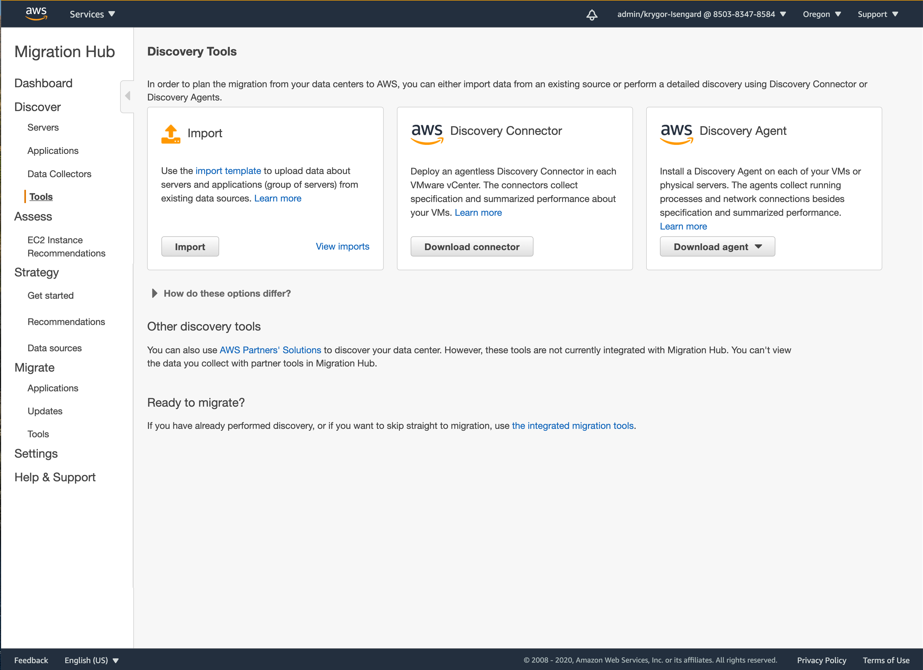Click the Discovery Connector card title

coord(506,131)
